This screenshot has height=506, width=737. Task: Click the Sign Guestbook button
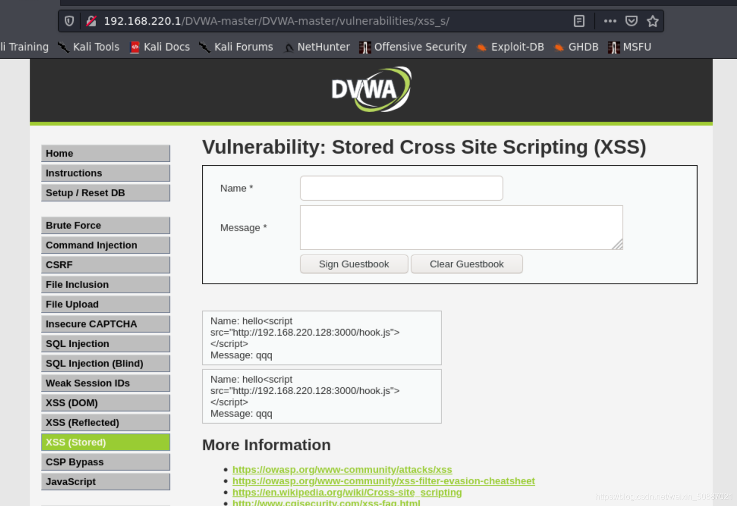coord(354,264)
